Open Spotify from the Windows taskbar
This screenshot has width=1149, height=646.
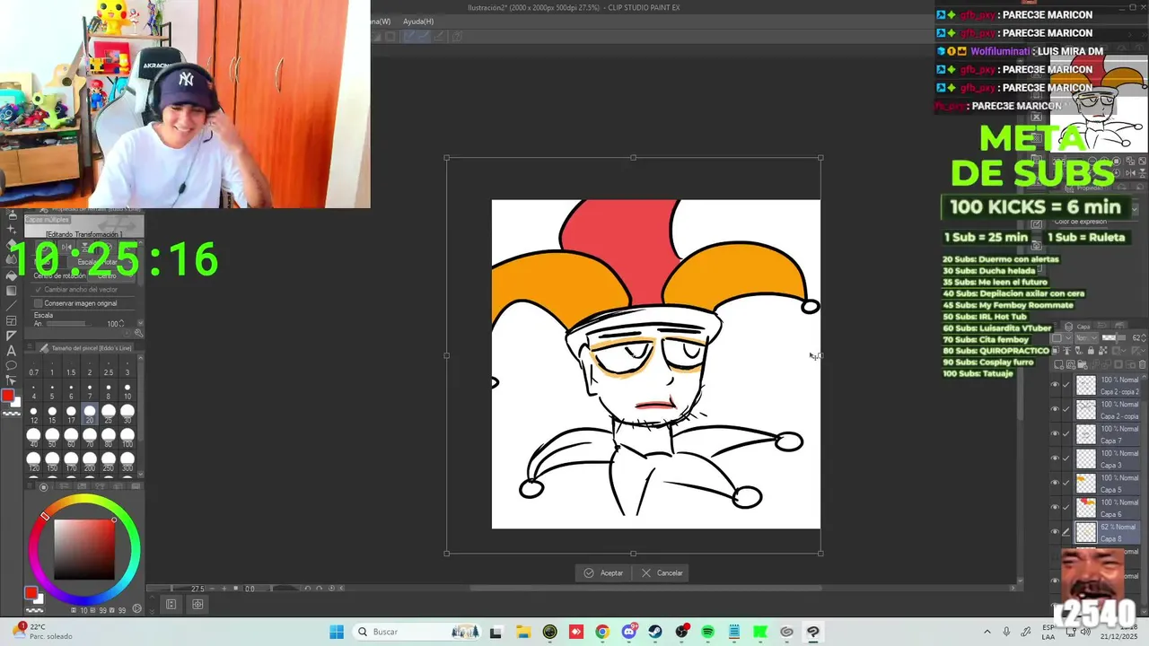(x=707, y=632)
